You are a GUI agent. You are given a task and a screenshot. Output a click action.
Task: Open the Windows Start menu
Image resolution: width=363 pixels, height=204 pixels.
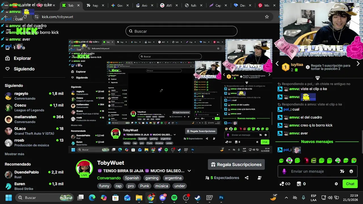[9, 198]
